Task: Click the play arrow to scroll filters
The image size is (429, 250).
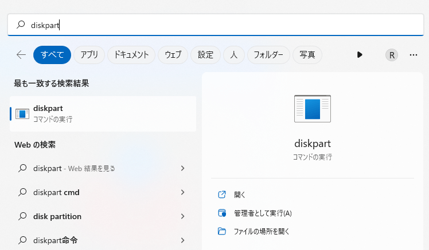Action: tap(360, 55)
